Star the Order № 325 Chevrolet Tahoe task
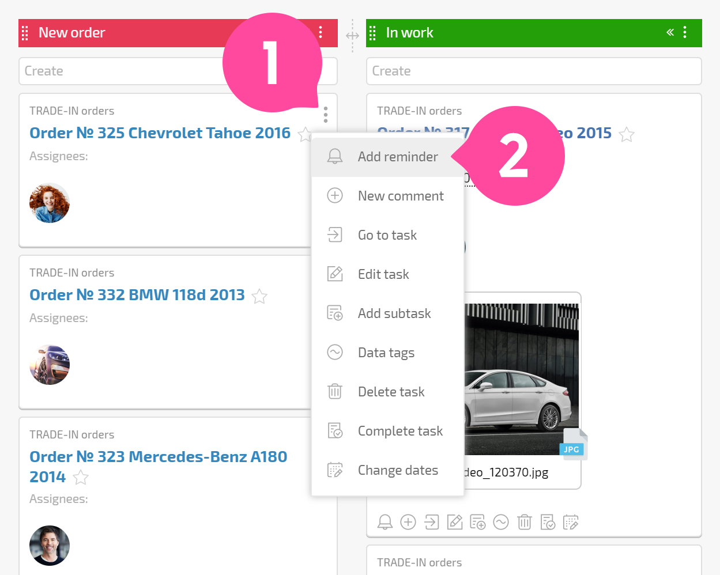720x575 pixels. 304,134
